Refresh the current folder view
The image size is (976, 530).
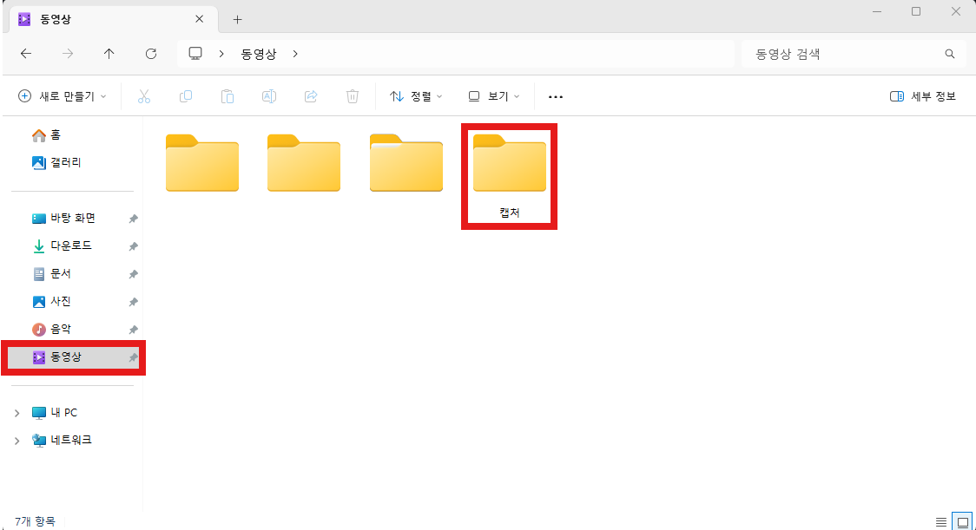click(x=151, y=54)
